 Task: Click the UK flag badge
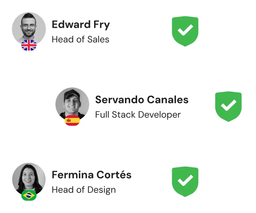tap(29, 45)
